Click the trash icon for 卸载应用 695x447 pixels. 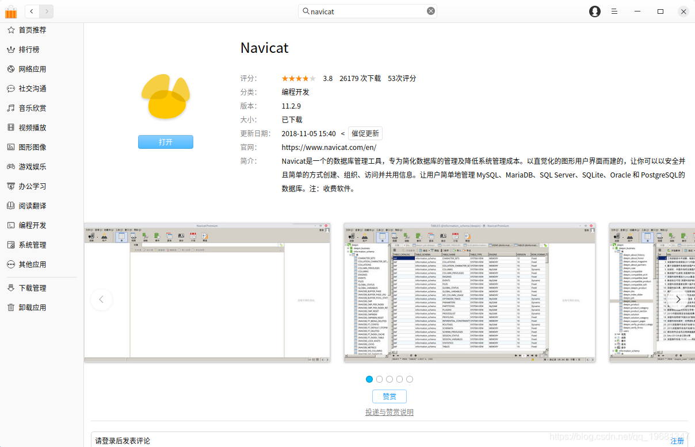click(10, 307)
